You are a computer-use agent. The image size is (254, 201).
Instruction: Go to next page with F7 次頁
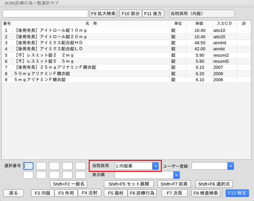[174, 193]
